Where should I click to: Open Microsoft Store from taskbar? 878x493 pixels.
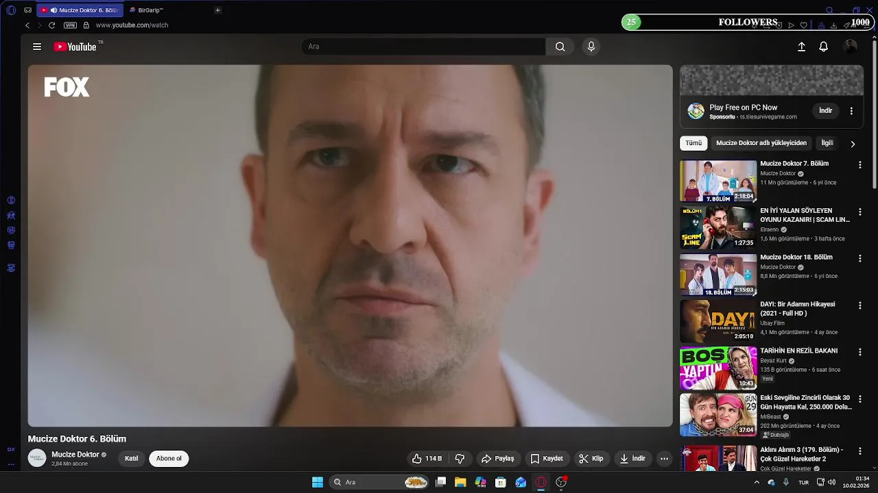tap(501, 482)
